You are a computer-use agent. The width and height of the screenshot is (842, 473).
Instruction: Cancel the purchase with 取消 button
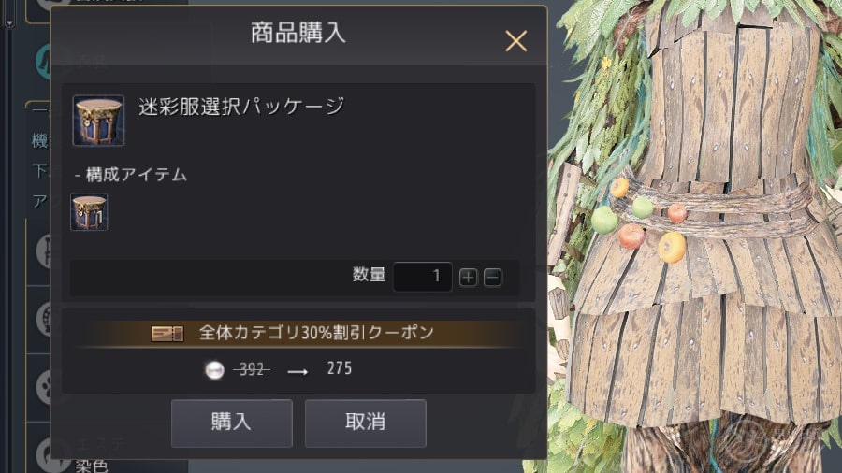[366, 423]
